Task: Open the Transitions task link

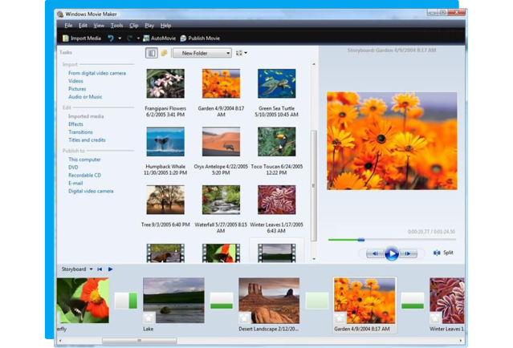Action: tap(80, 132)
